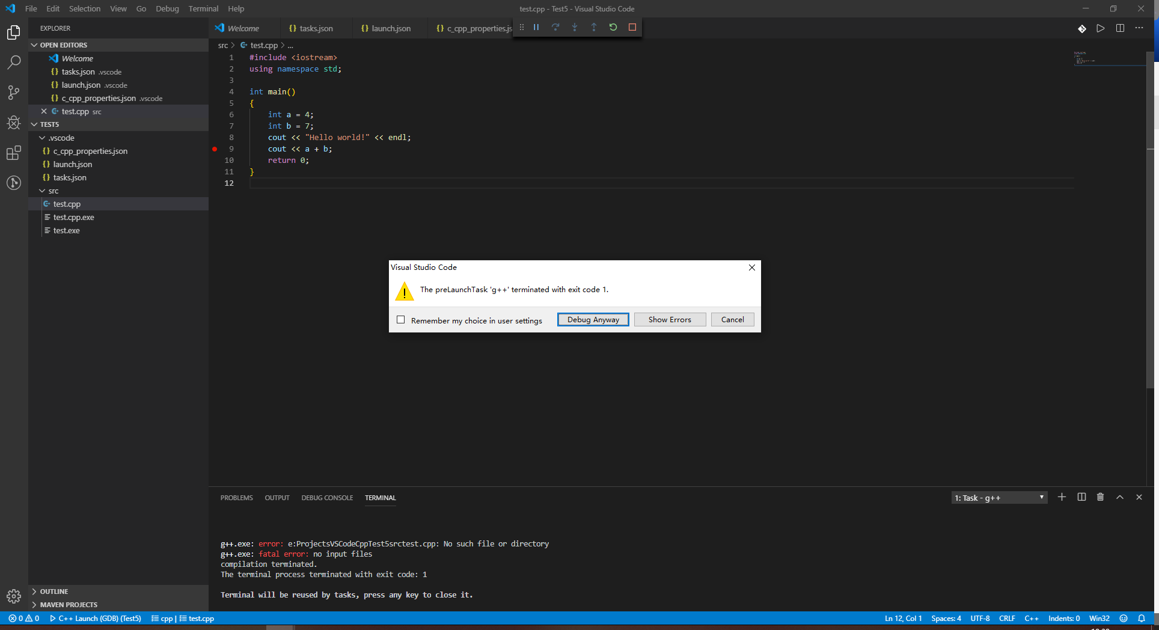This screenshot has width=1159, height=630.
Task: Toggle the breakpoint on line 9
Action: point(215,148)
